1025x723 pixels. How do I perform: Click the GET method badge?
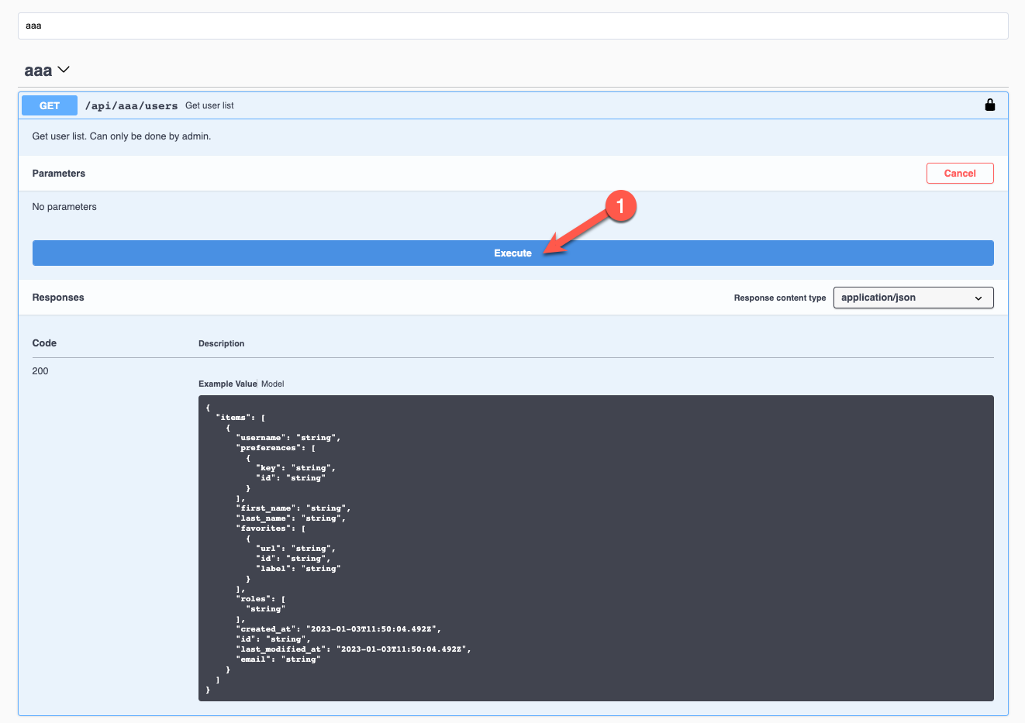(49, 105)
